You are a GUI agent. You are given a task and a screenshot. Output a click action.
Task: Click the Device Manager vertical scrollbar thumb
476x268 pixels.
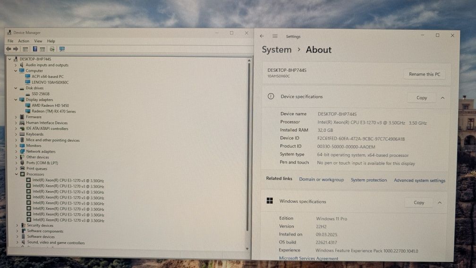[x=248, y=146]
